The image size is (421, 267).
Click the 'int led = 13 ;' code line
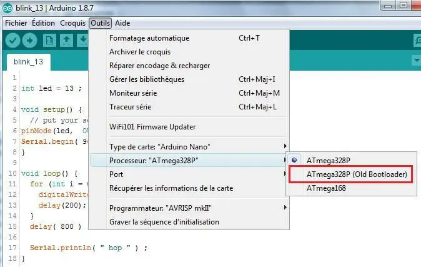pyautogui.click(x=52, y=88)
